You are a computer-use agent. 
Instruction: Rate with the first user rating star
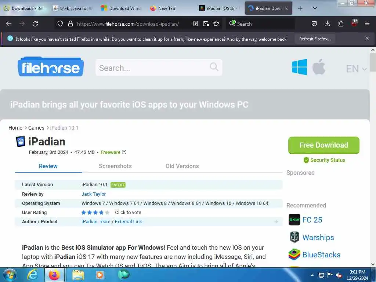(84, 213)
